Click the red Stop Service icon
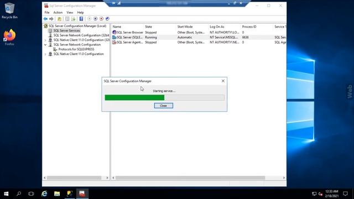Screen dimensions: 354x199 (101, 19)
